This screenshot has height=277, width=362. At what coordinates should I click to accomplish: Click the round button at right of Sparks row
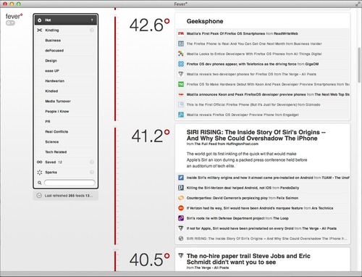(92, 173)
